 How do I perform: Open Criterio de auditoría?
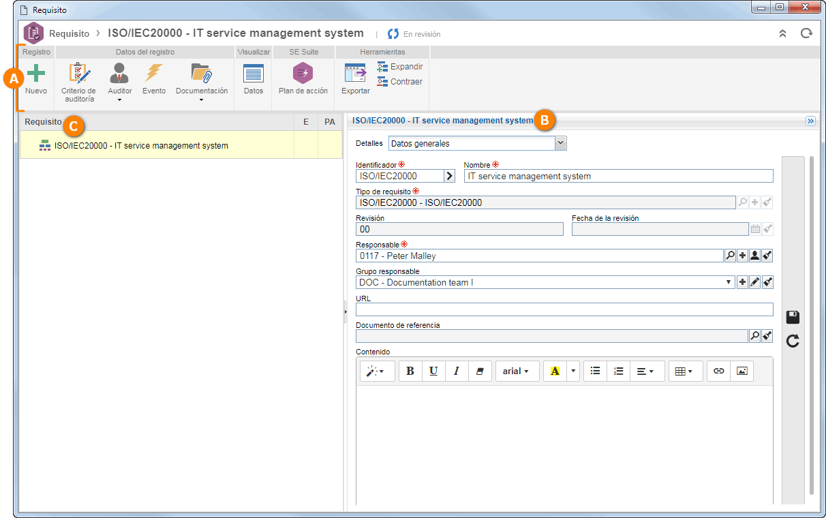(x=78, y=82)
